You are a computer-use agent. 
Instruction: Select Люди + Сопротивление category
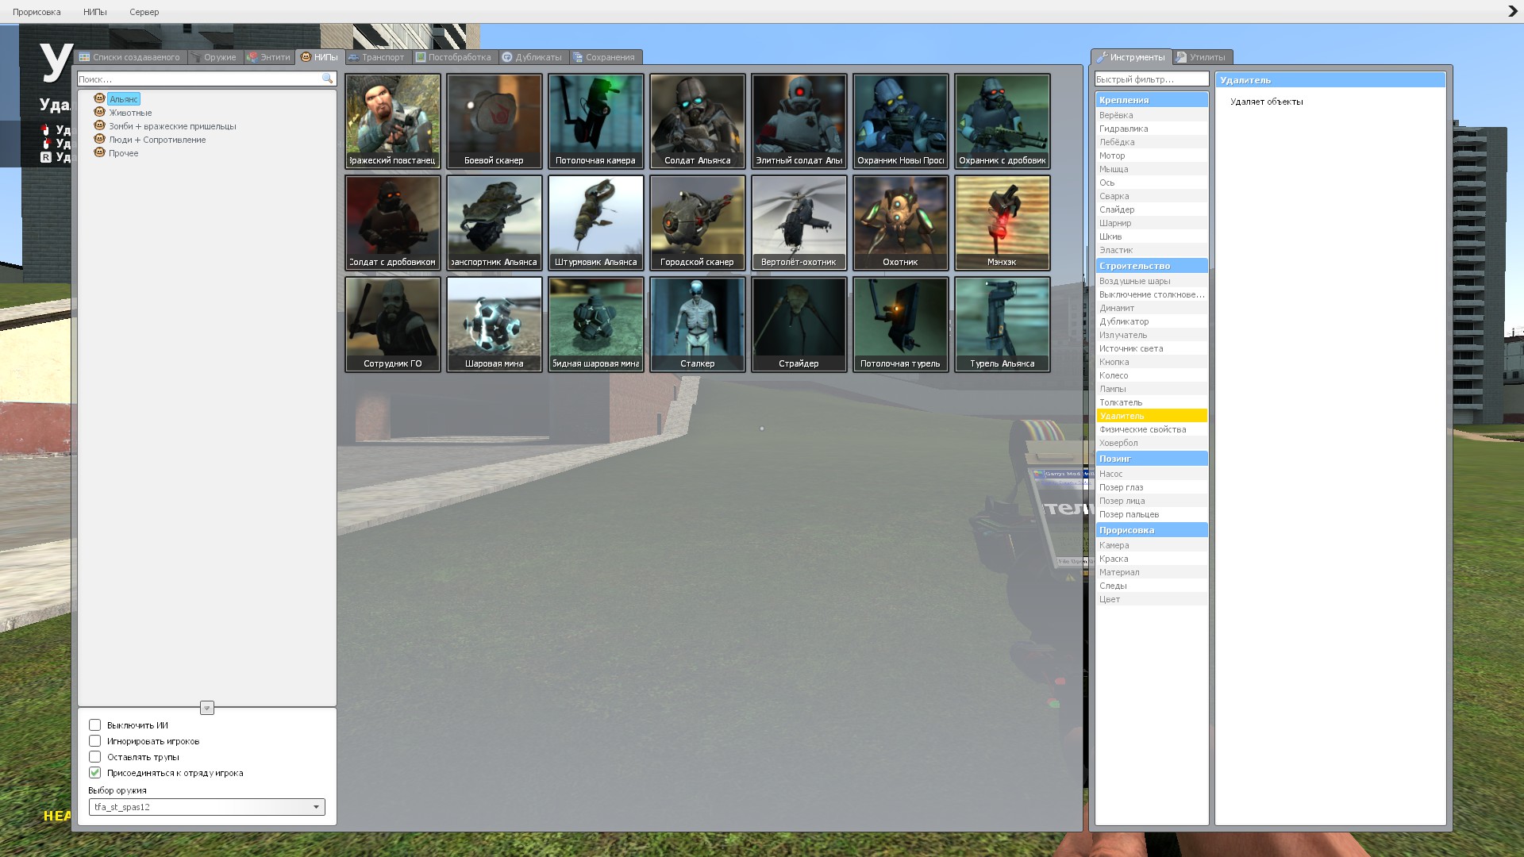(157, 140)
